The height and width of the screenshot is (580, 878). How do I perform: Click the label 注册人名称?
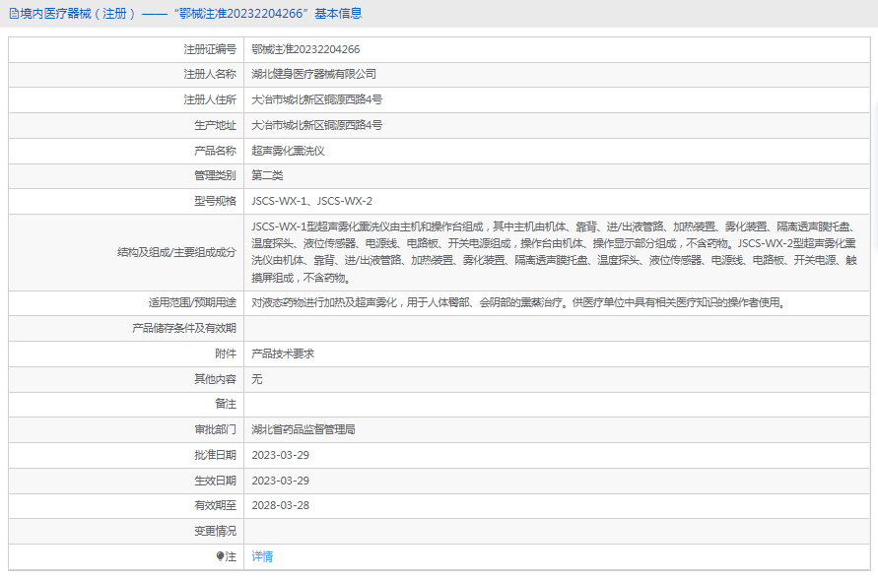tap(210, 74)
